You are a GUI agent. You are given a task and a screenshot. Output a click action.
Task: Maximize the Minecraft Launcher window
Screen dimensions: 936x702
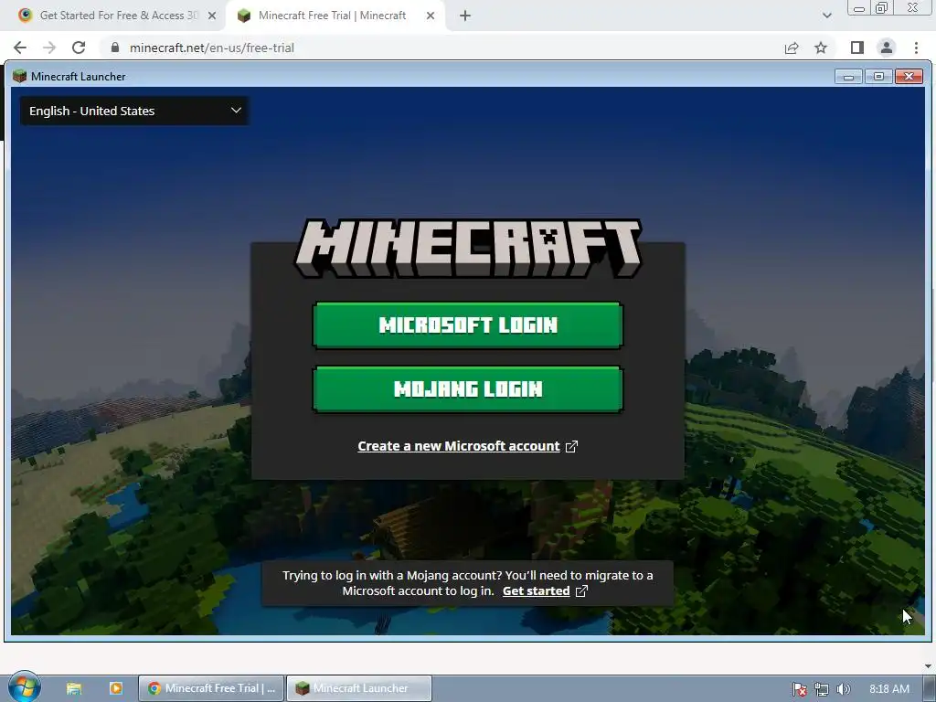tap(878, 77)
